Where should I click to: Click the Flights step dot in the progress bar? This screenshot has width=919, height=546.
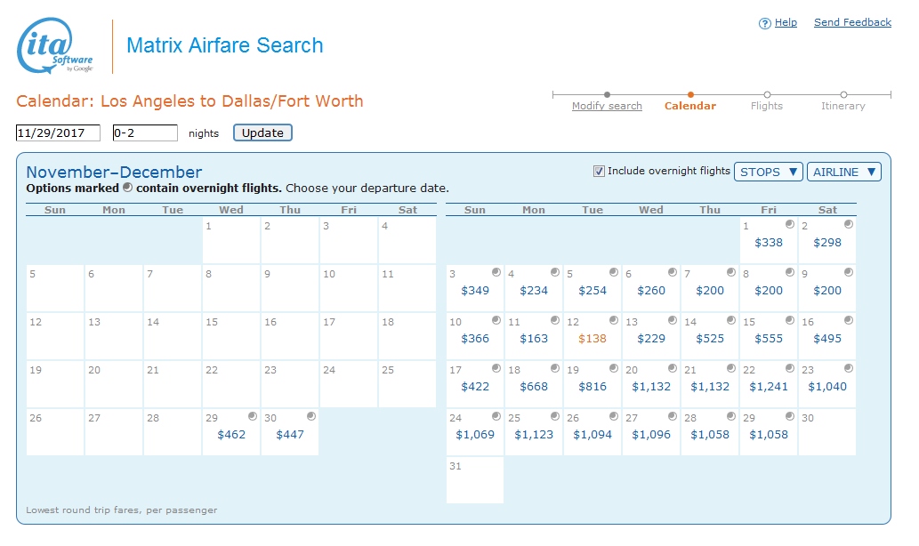point(766,92)
